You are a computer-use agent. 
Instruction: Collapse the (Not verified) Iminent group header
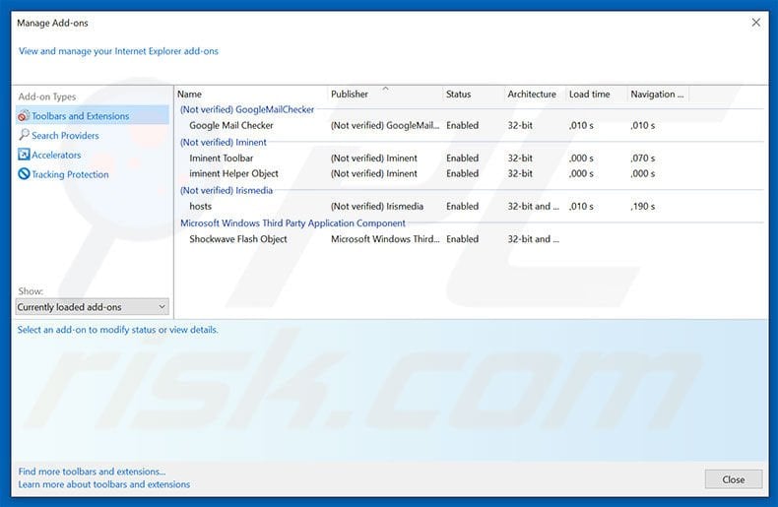pos(224,143)
